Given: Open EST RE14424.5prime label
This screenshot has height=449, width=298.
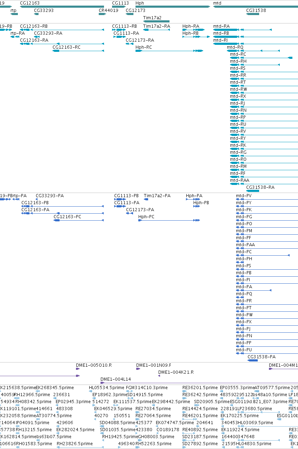Looking at the screenshot, I should [200, 408].
